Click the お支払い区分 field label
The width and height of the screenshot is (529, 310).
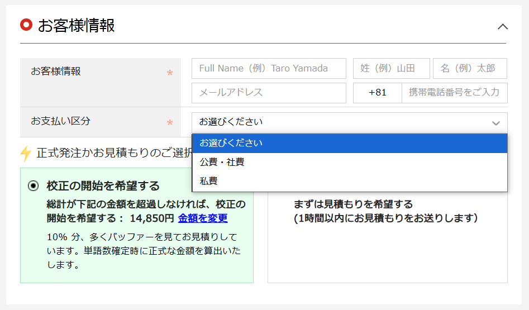[61, 121]
